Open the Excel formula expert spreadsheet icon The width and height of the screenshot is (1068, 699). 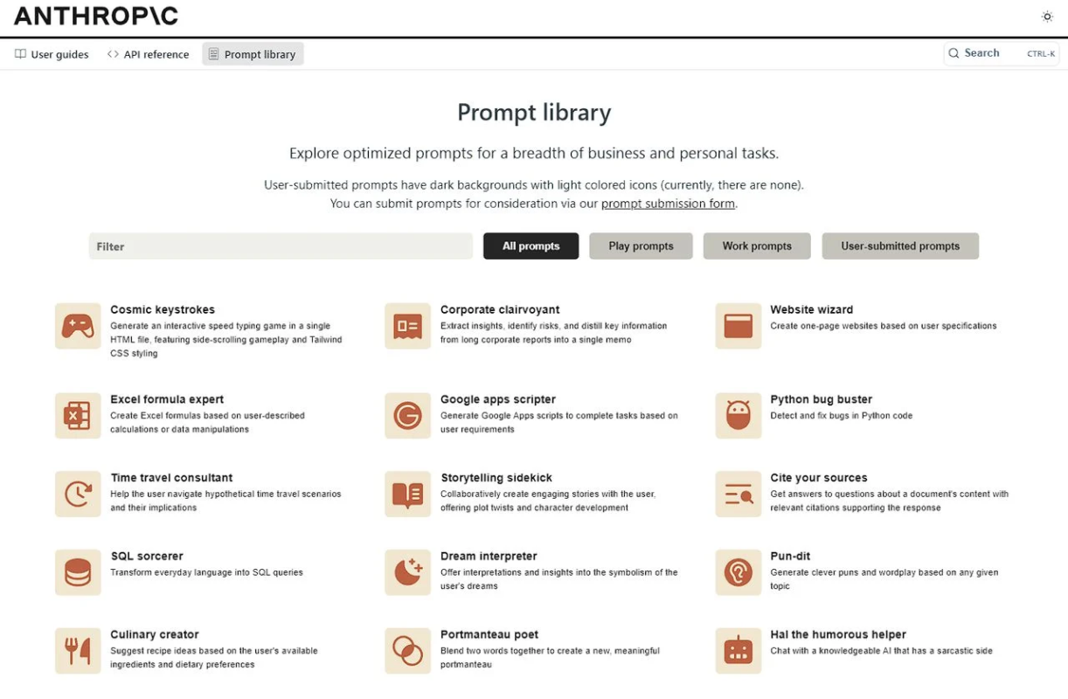tap(78, 416)
